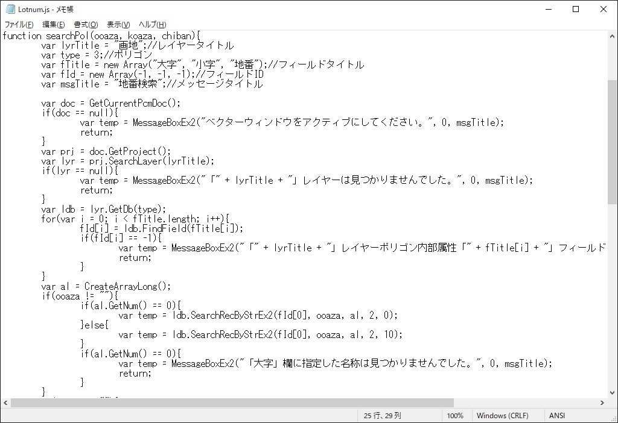Click the line 'var fTitle = new Array'
The width and height of the screenshot is (618, 423).
(x=203, y=64)
